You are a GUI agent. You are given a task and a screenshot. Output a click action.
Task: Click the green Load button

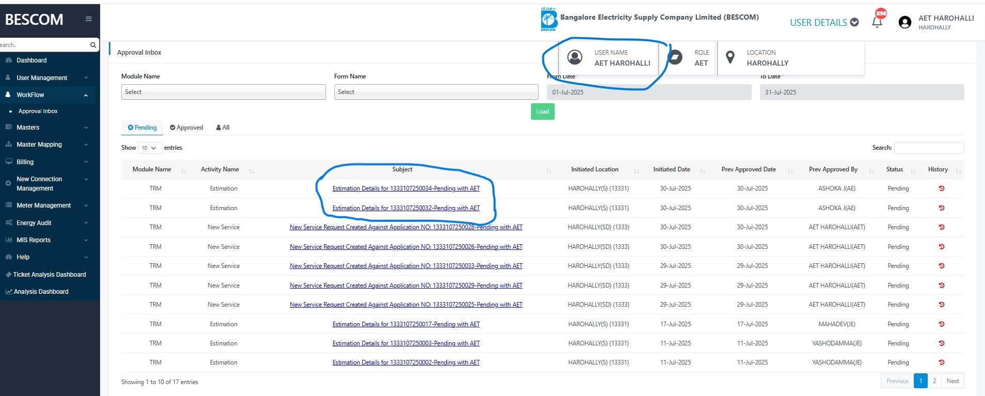click(542, 112)
